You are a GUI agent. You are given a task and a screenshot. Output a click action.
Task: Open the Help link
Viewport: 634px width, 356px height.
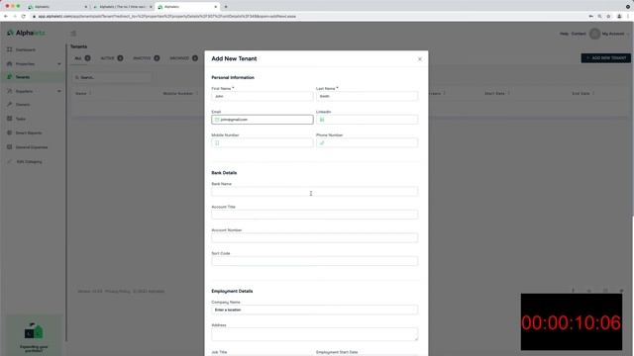[x=564, y=34]
